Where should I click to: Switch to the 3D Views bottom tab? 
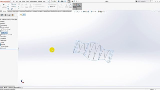point(10,88)
